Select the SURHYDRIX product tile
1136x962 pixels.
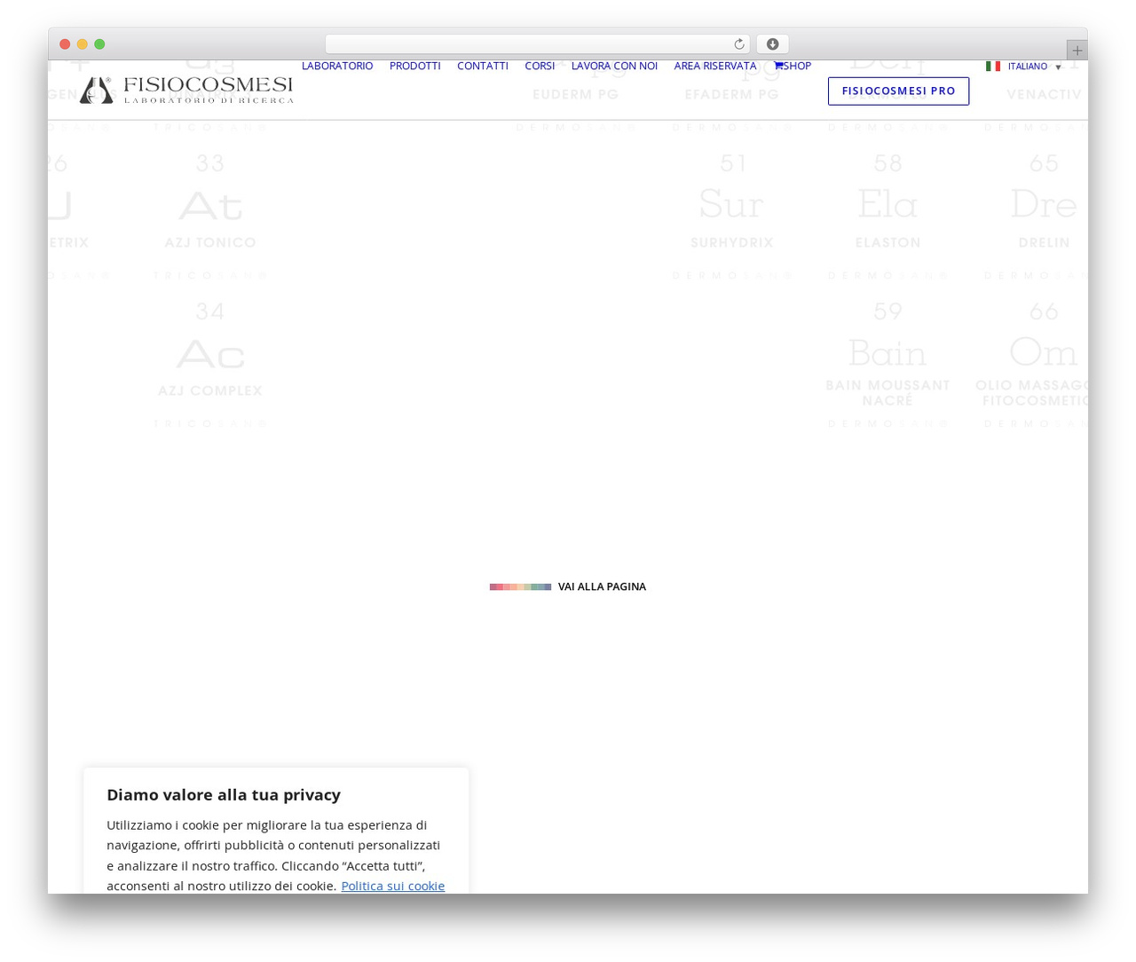coord(732,217)
